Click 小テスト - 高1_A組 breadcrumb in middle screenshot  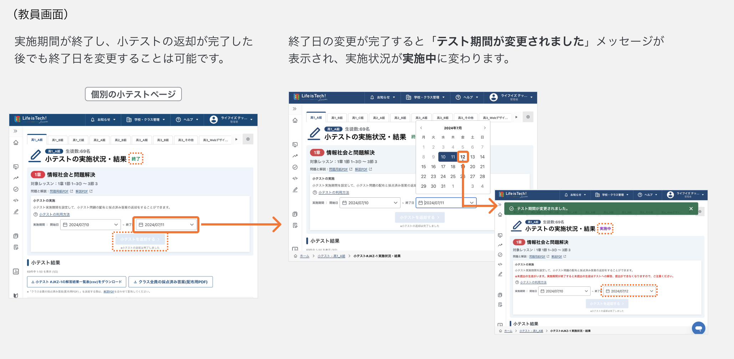click(x=331, y=256)
